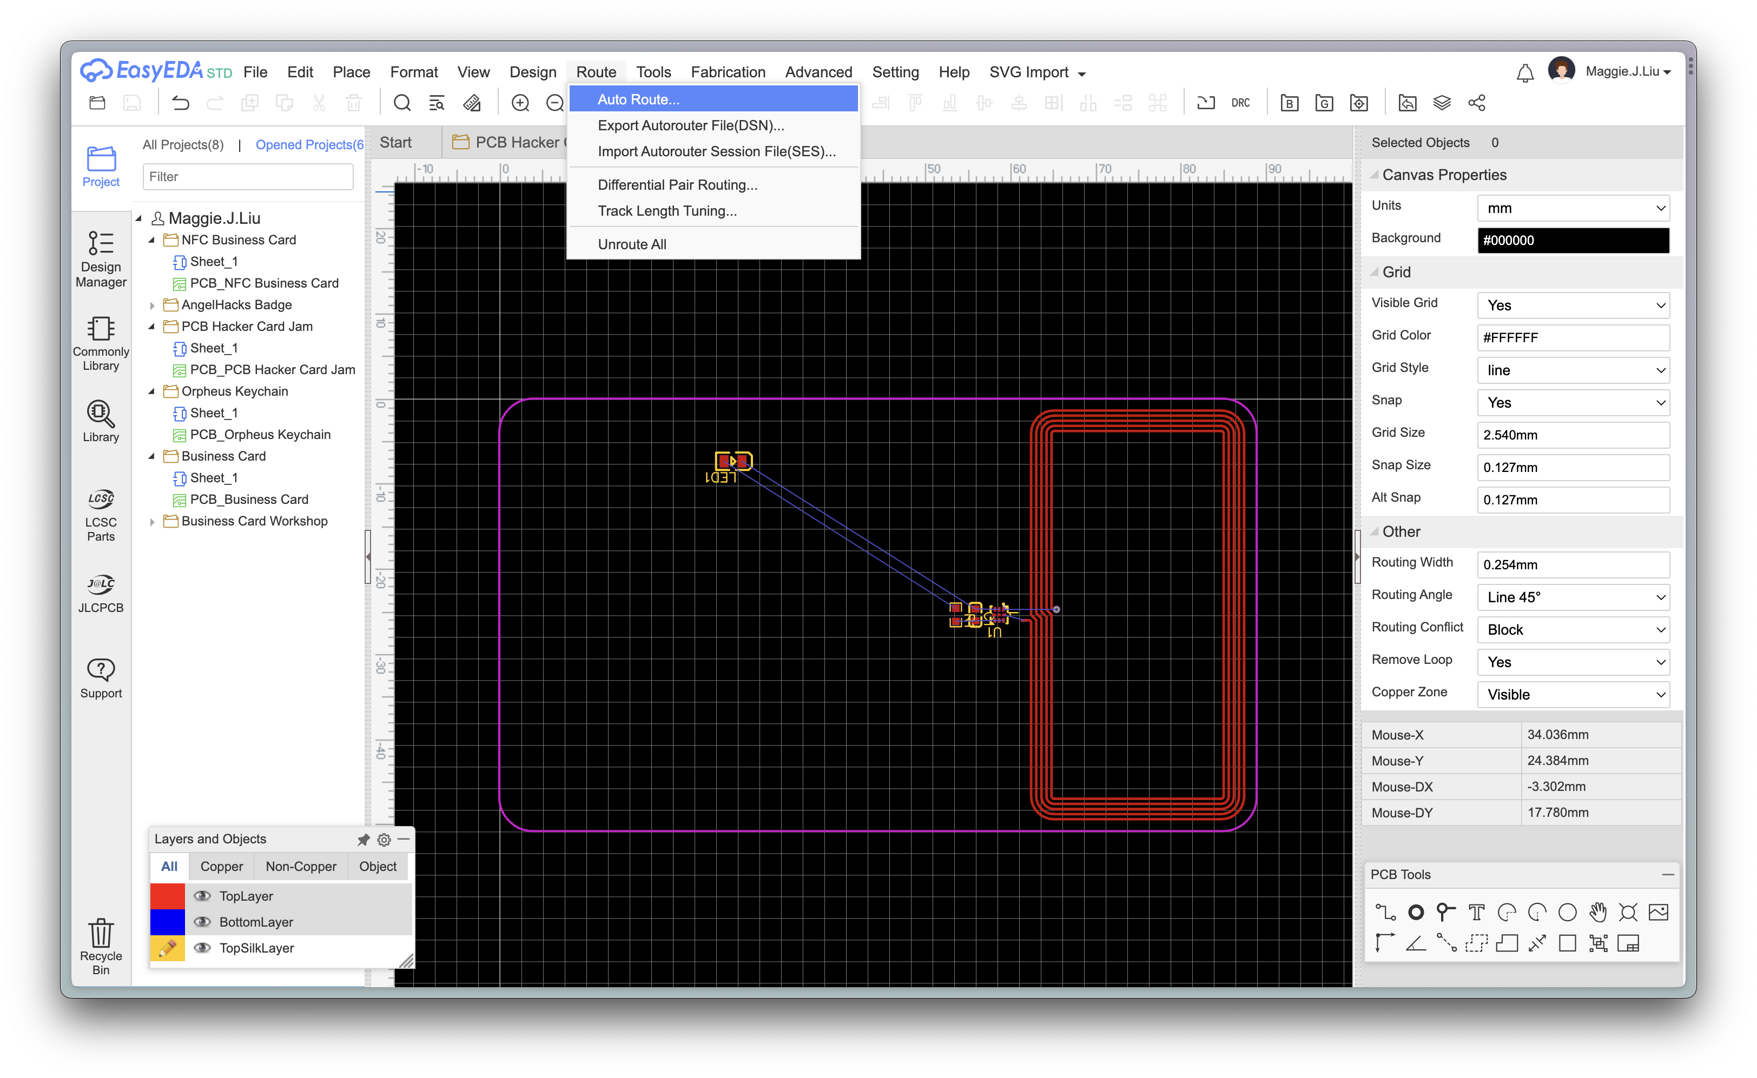Click the Undo toolbar icon
Image resolution: width=1757 pixels, height=1078 pixels.
pos(181,103)
